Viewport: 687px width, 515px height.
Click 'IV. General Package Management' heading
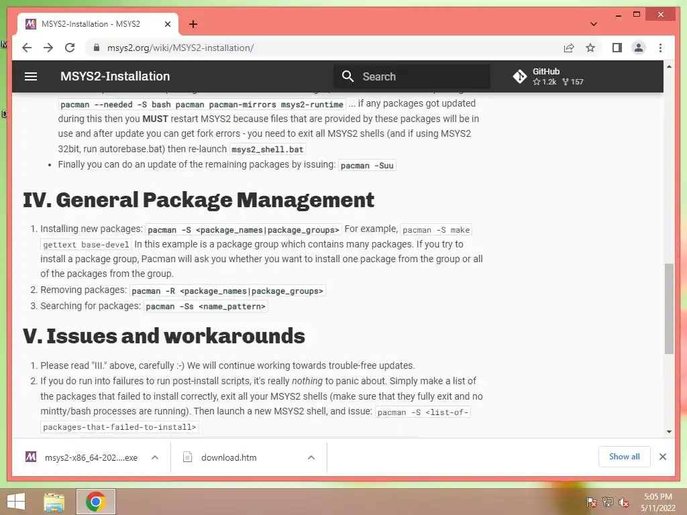point(199,200)
